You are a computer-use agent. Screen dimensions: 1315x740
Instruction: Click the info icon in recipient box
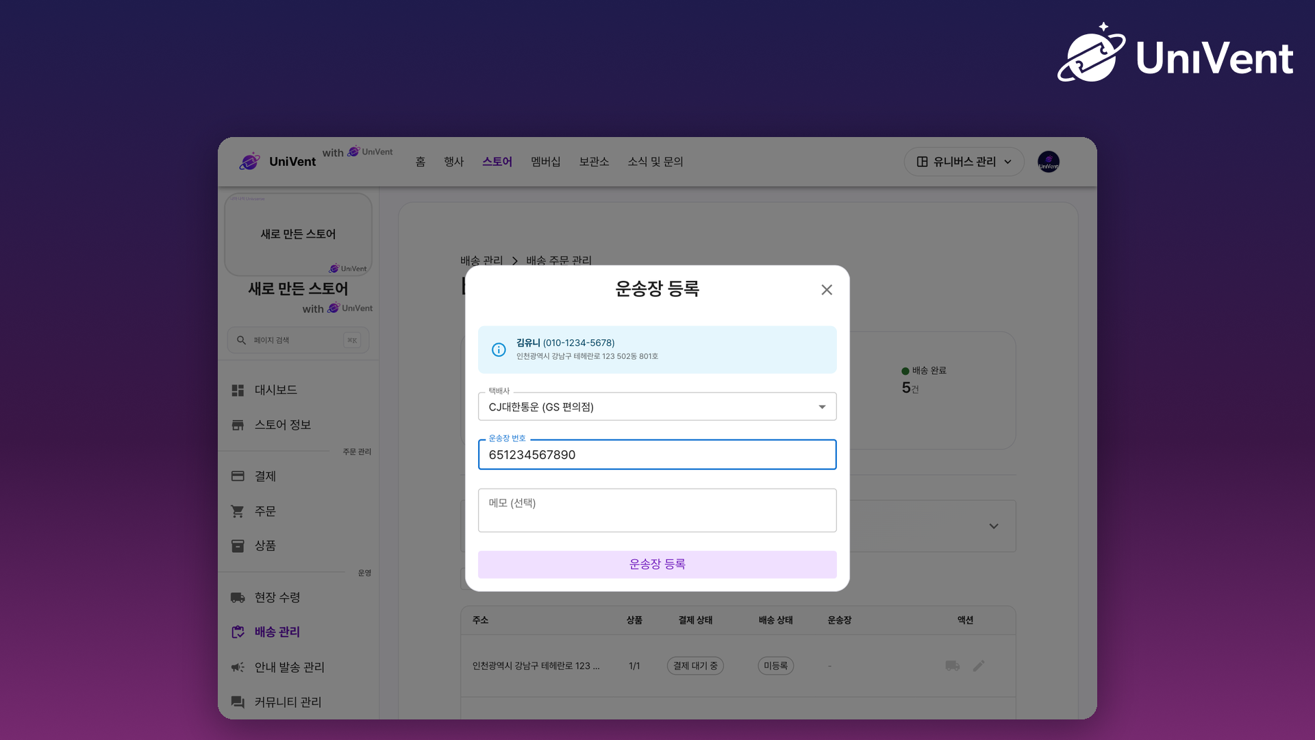tap(499, 349)
